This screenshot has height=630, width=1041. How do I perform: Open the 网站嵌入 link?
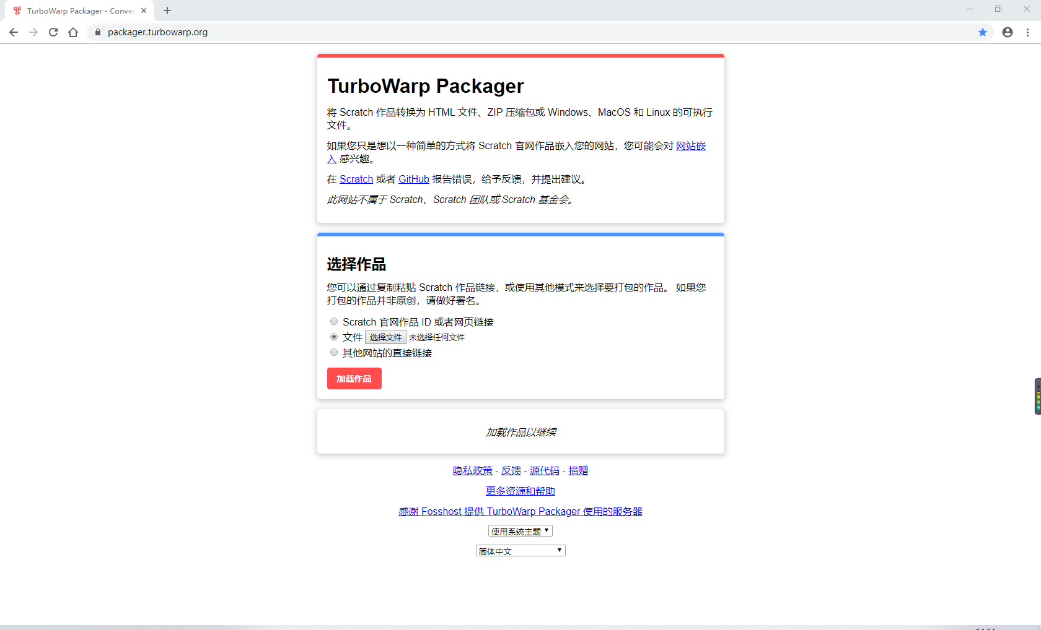(690, 146)
